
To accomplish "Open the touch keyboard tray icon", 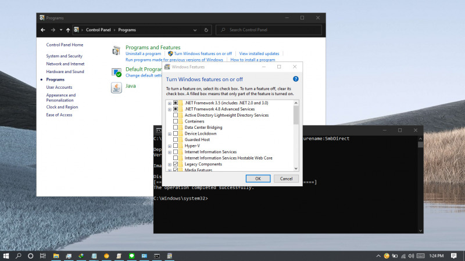I will [420, 256].
